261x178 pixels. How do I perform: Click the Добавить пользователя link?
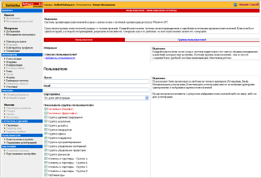[x=60, y=58]
